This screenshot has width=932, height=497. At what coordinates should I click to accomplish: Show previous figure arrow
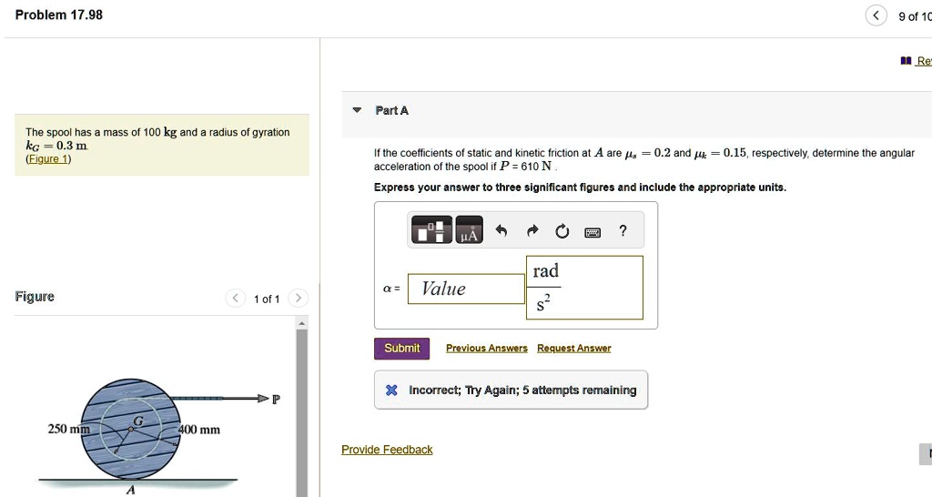click(x=236, y=299)
